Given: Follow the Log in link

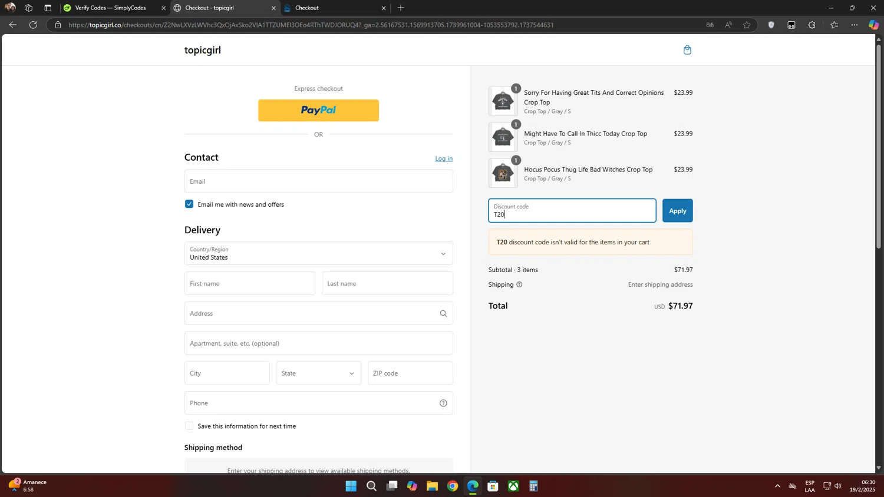Looking at the screenshot, I should (x=444, y=158).
